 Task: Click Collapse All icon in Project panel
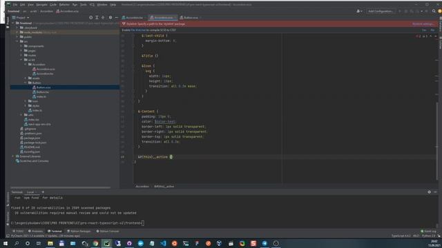pos(103,17)
